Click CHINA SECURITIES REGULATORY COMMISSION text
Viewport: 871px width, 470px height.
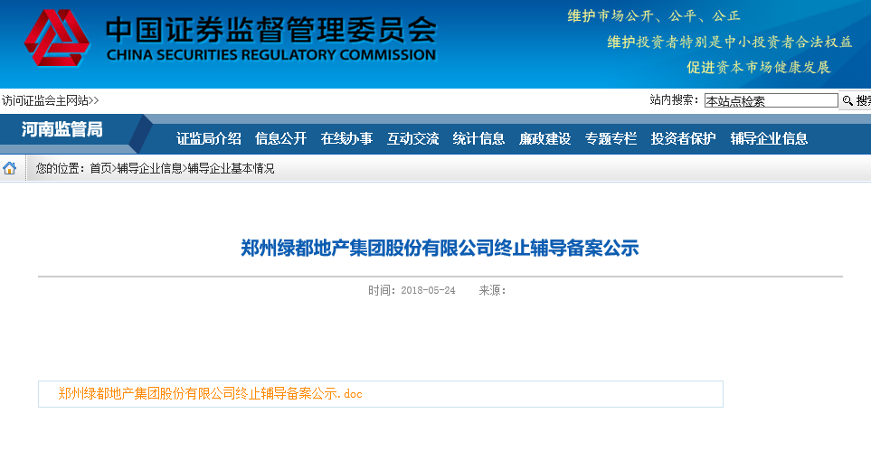(271, 55)
